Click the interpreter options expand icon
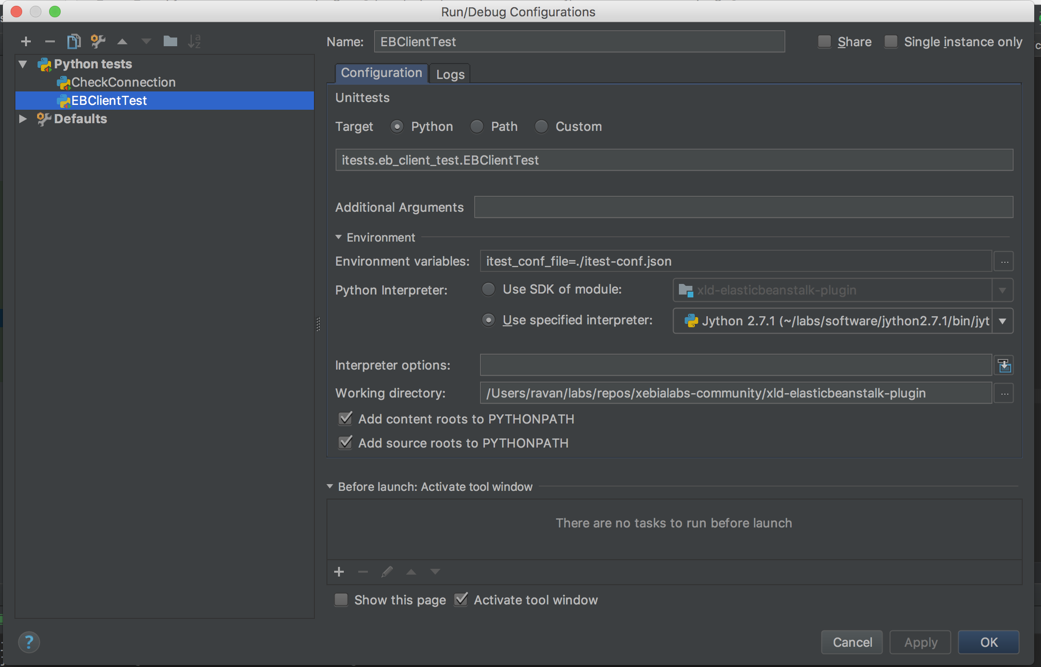Viewport: 1041px width, 667px height. coord(1004,366)
